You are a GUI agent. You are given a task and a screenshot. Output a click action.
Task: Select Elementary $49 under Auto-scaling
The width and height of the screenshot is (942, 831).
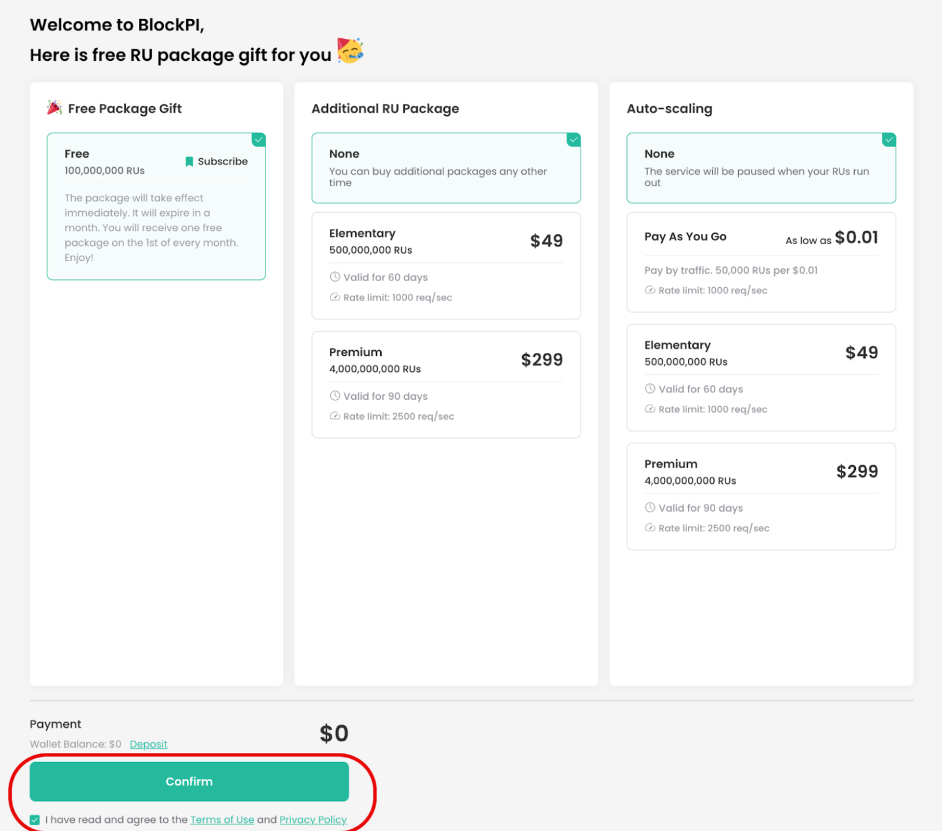click(761, 377)
